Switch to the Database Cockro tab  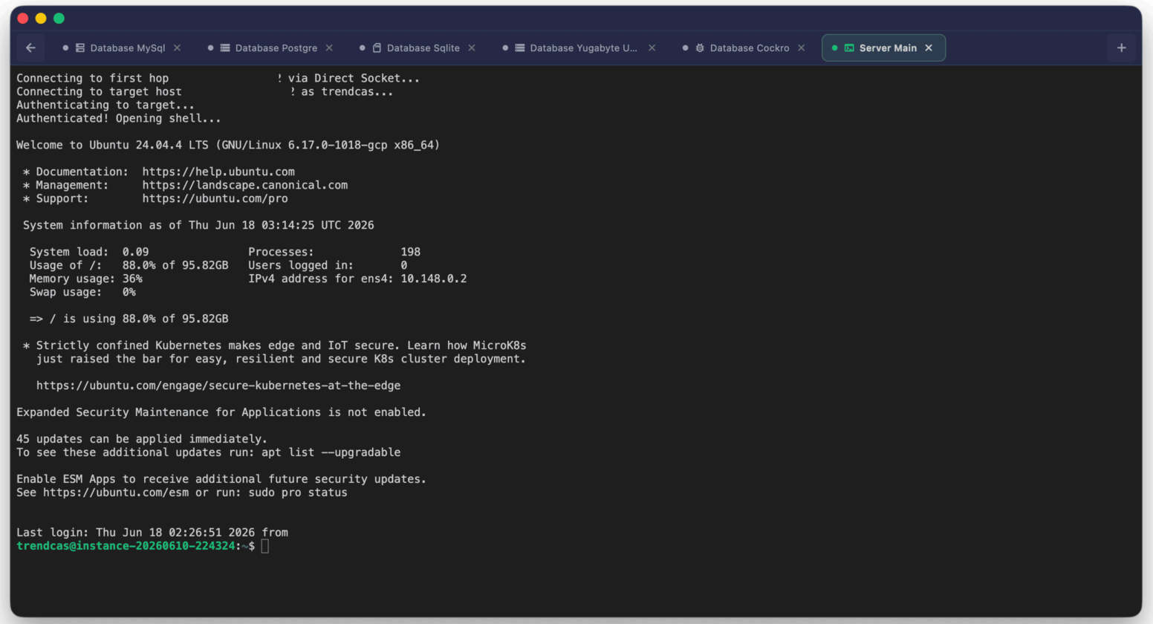point(743,48)
